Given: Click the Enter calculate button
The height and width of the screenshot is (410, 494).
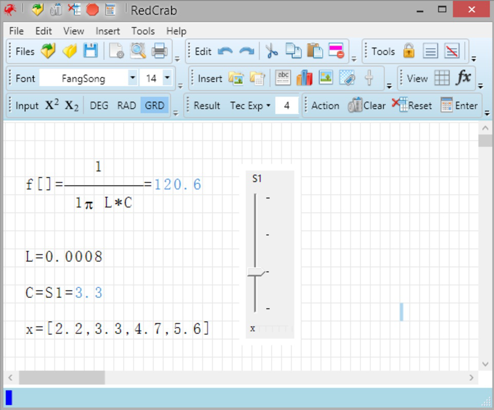Looking at the screenshot, I should 459,106.
